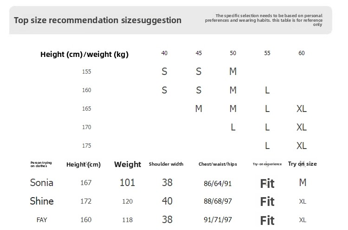Click the 60 kg weight column header
The height and width of the screenshot is (230, 348).
[x=302, y=53]
